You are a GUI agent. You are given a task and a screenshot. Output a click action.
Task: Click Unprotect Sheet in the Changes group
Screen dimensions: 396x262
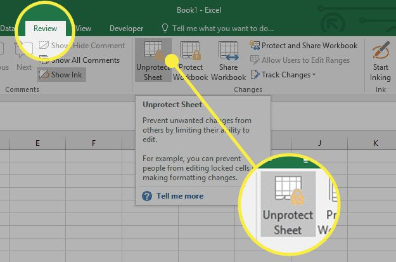[153, 61]
